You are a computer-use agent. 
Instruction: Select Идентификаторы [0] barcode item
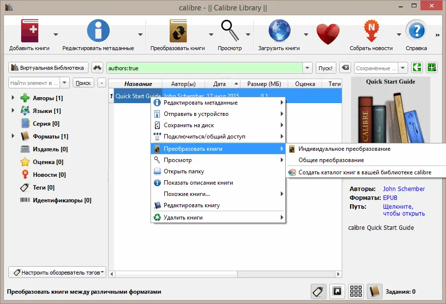tap(56, 200)
